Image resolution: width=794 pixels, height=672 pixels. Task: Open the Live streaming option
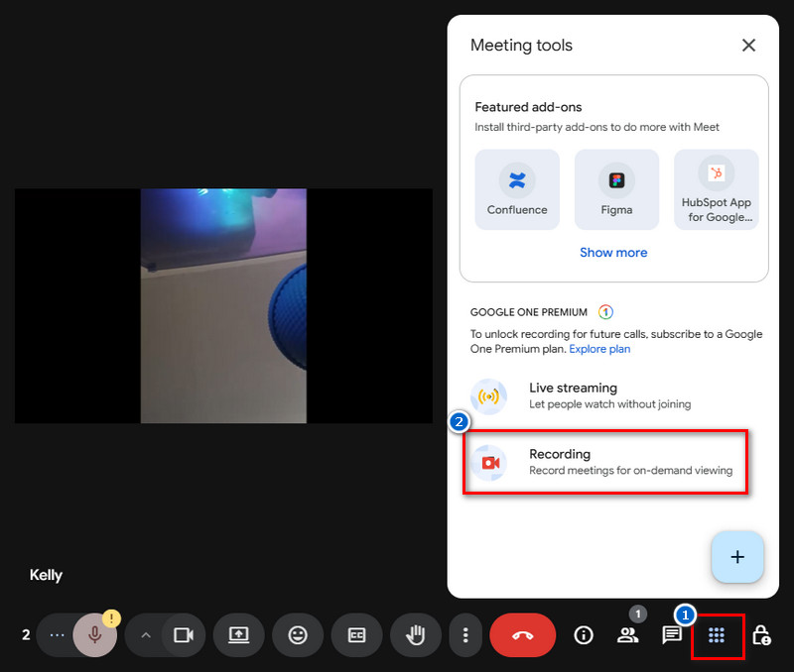(613, 395)
